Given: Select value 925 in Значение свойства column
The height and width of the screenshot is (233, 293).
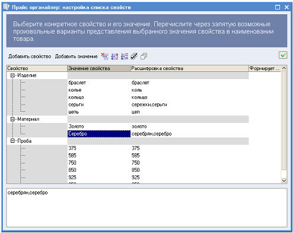Looking at the screenshot, I should point(99,177).
